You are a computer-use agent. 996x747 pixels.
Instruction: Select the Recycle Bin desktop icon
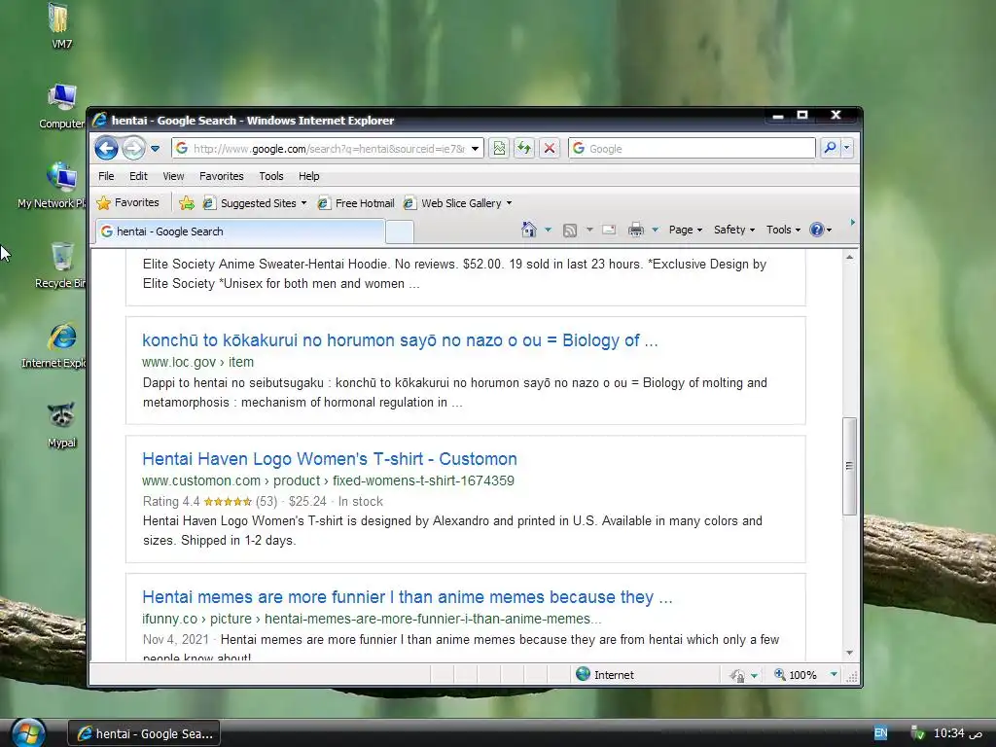[x=61, y=266]
